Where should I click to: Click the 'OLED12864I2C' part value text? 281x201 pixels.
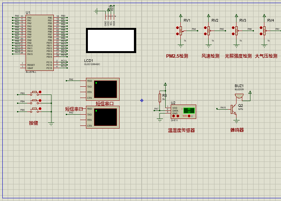[x=92, y=64]
